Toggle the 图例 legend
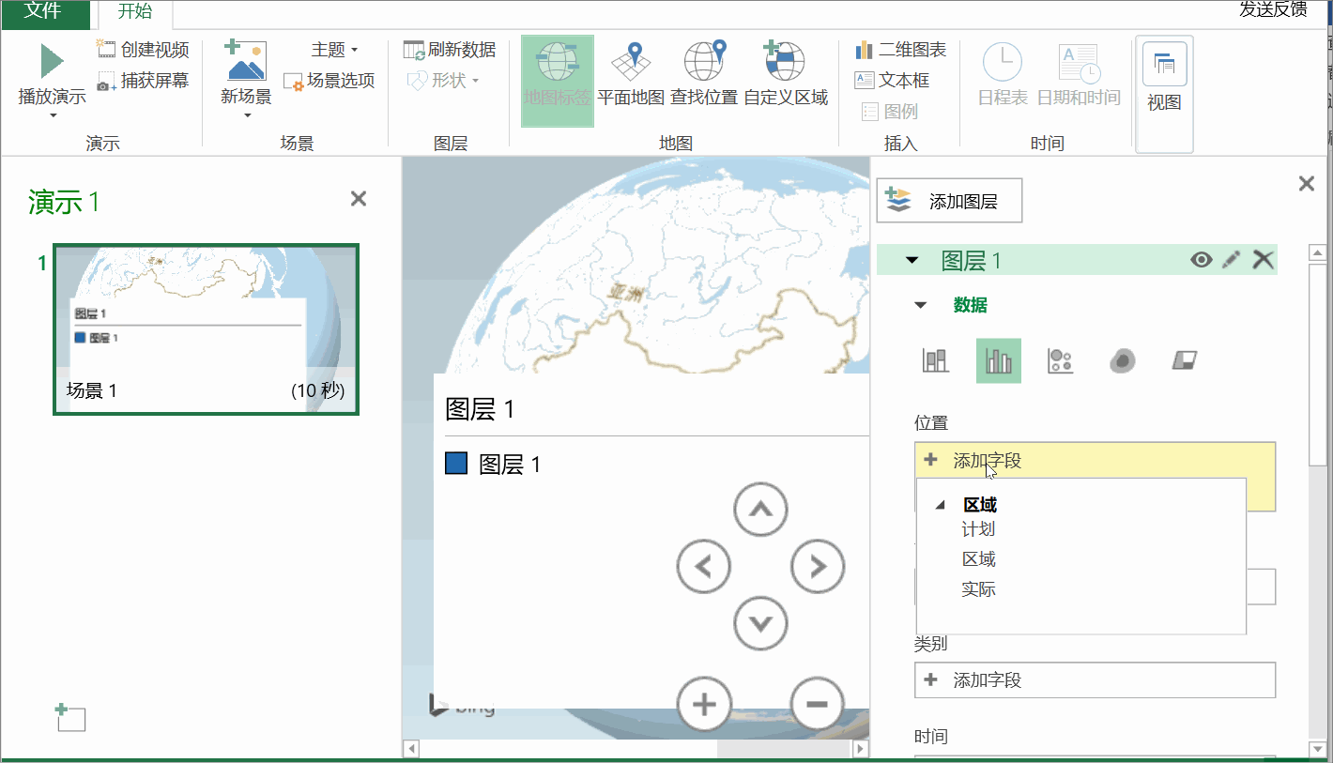The image size is (1333, 763). pyautogui.click(x=889, y=112)
